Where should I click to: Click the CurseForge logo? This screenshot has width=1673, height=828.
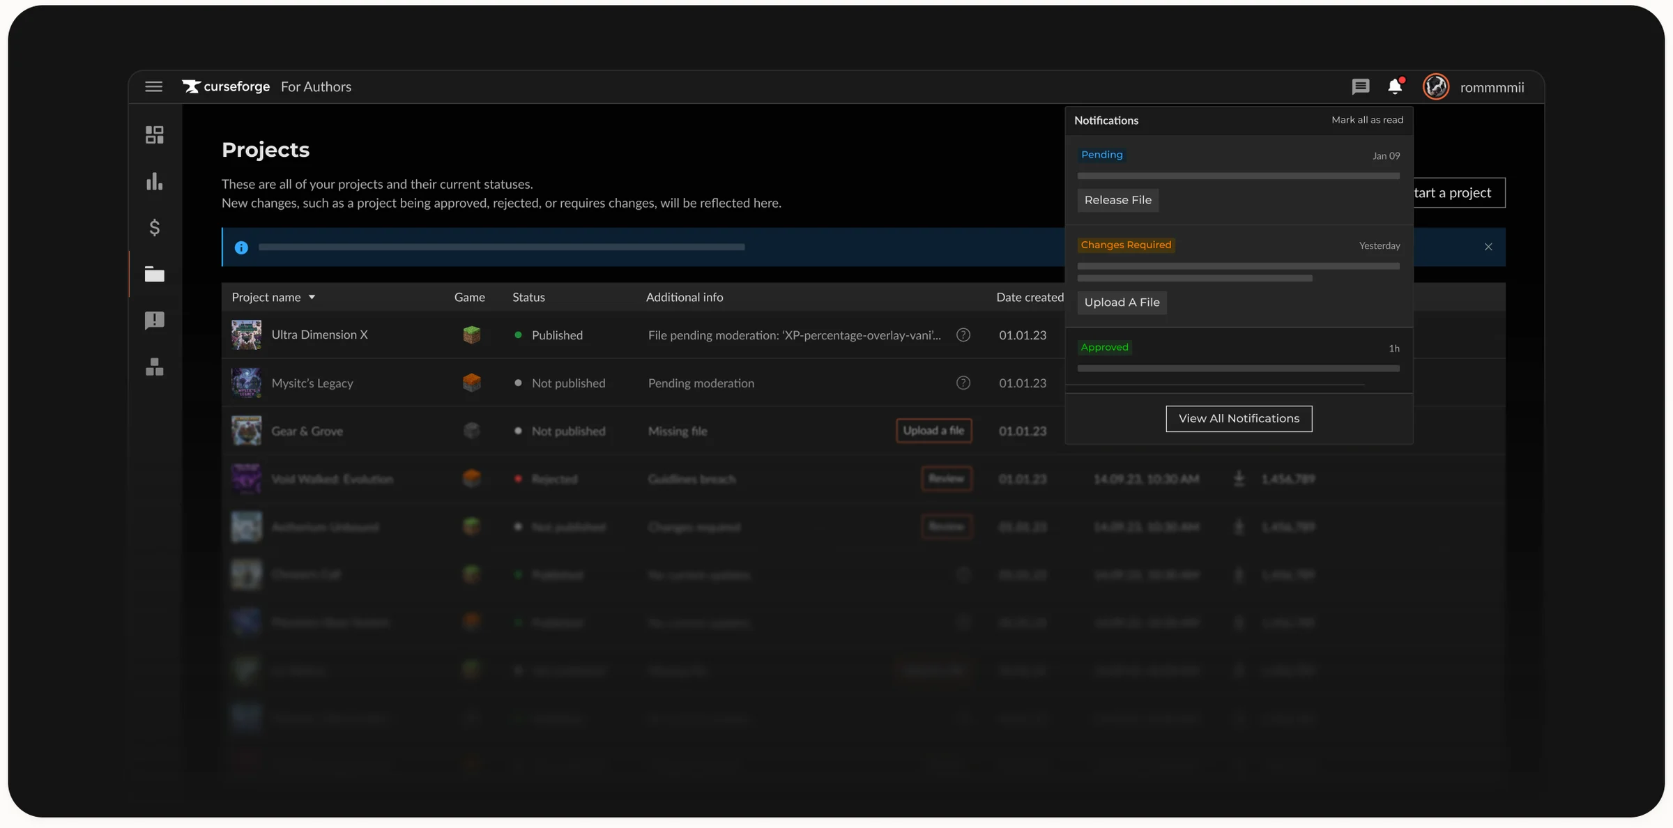point(226,86)
